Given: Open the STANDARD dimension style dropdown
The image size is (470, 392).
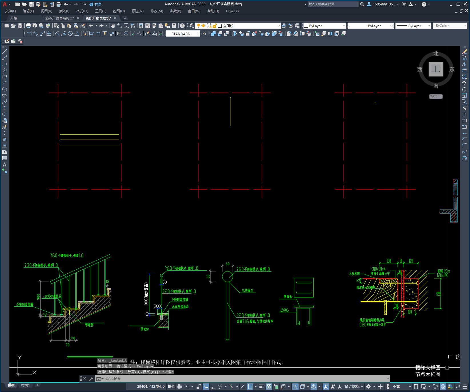Looking at the screenshot, I should [x=183, y=34].
